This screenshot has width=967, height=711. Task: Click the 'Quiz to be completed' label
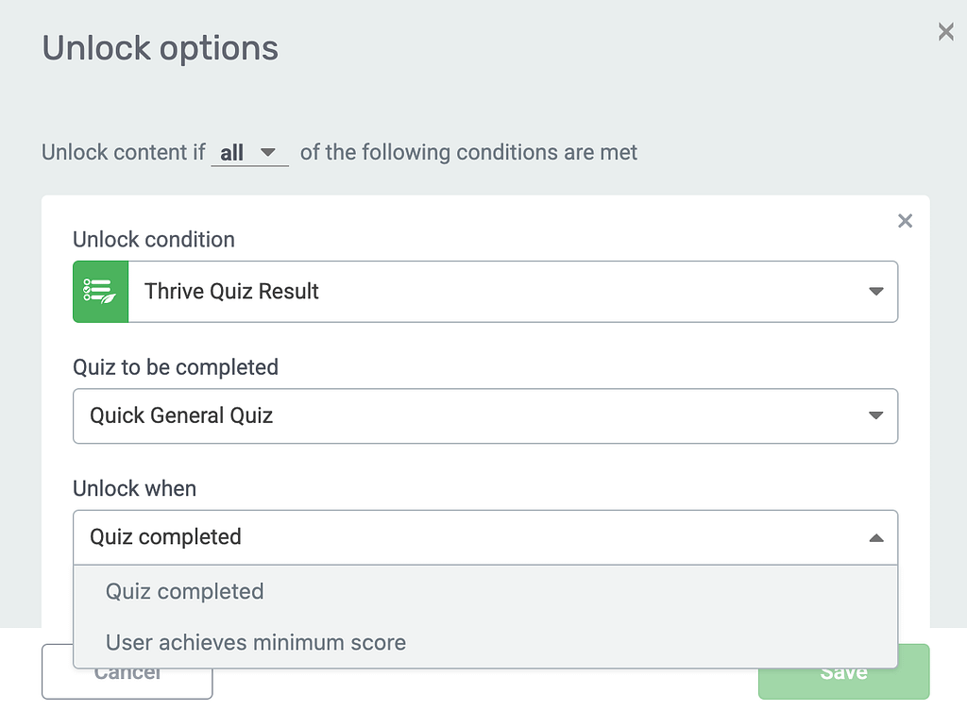pos(176,366)
